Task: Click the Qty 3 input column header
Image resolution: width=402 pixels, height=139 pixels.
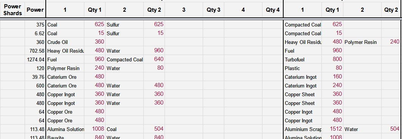Action: point(214,10)
